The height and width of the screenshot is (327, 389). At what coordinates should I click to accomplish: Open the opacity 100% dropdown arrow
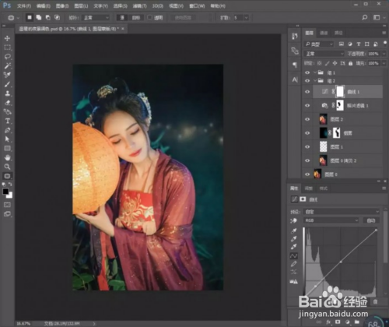point(384,54)
